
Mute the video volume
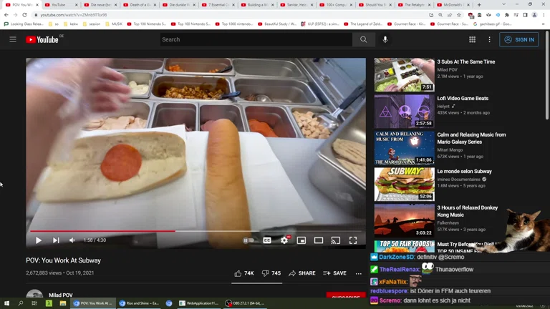click(72, 240)
